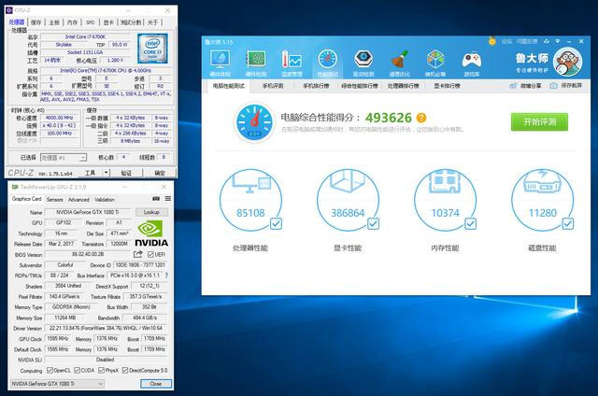This screenshot has height=396, width=598.
Task: Click the feedback link in Ludashi title bar
Action: 527,41
